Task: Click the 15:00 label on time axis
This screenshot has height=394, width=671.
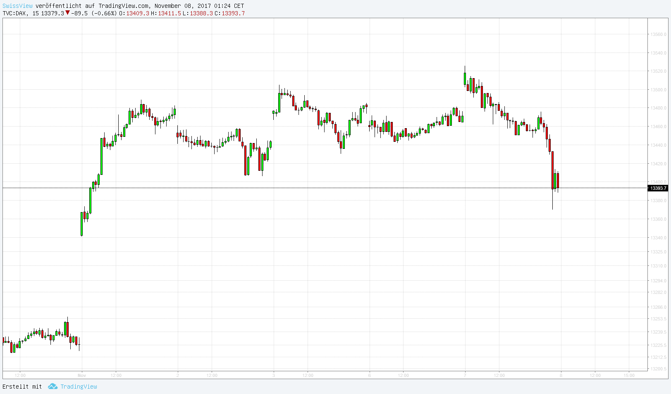Action: coord(629,375)
